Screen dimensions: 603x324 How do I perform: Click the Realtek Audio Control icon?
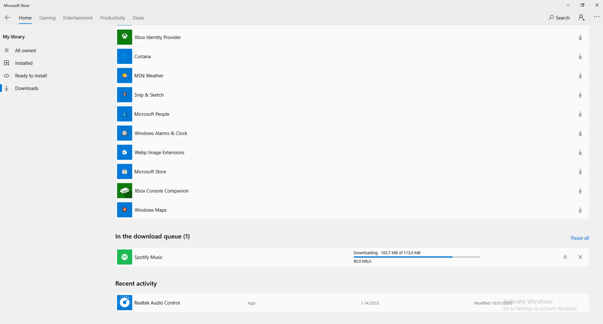(125, 303)
